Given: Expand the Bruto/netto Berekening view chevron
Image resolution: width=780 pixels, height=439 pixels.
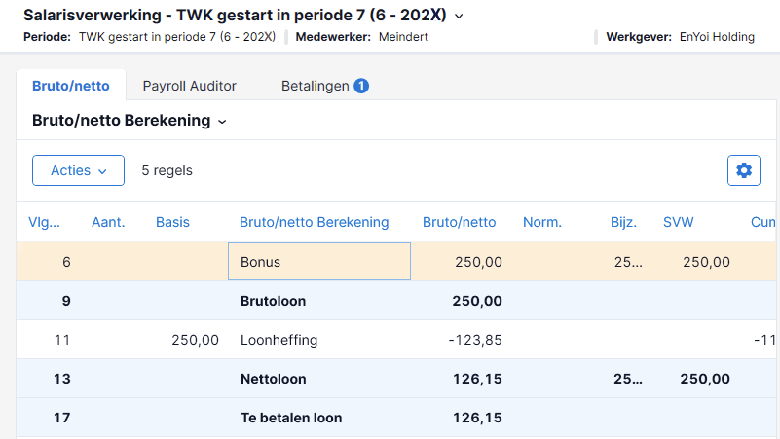Looking at the screenshot, I should pyautogui.click(x=222, y=122).
